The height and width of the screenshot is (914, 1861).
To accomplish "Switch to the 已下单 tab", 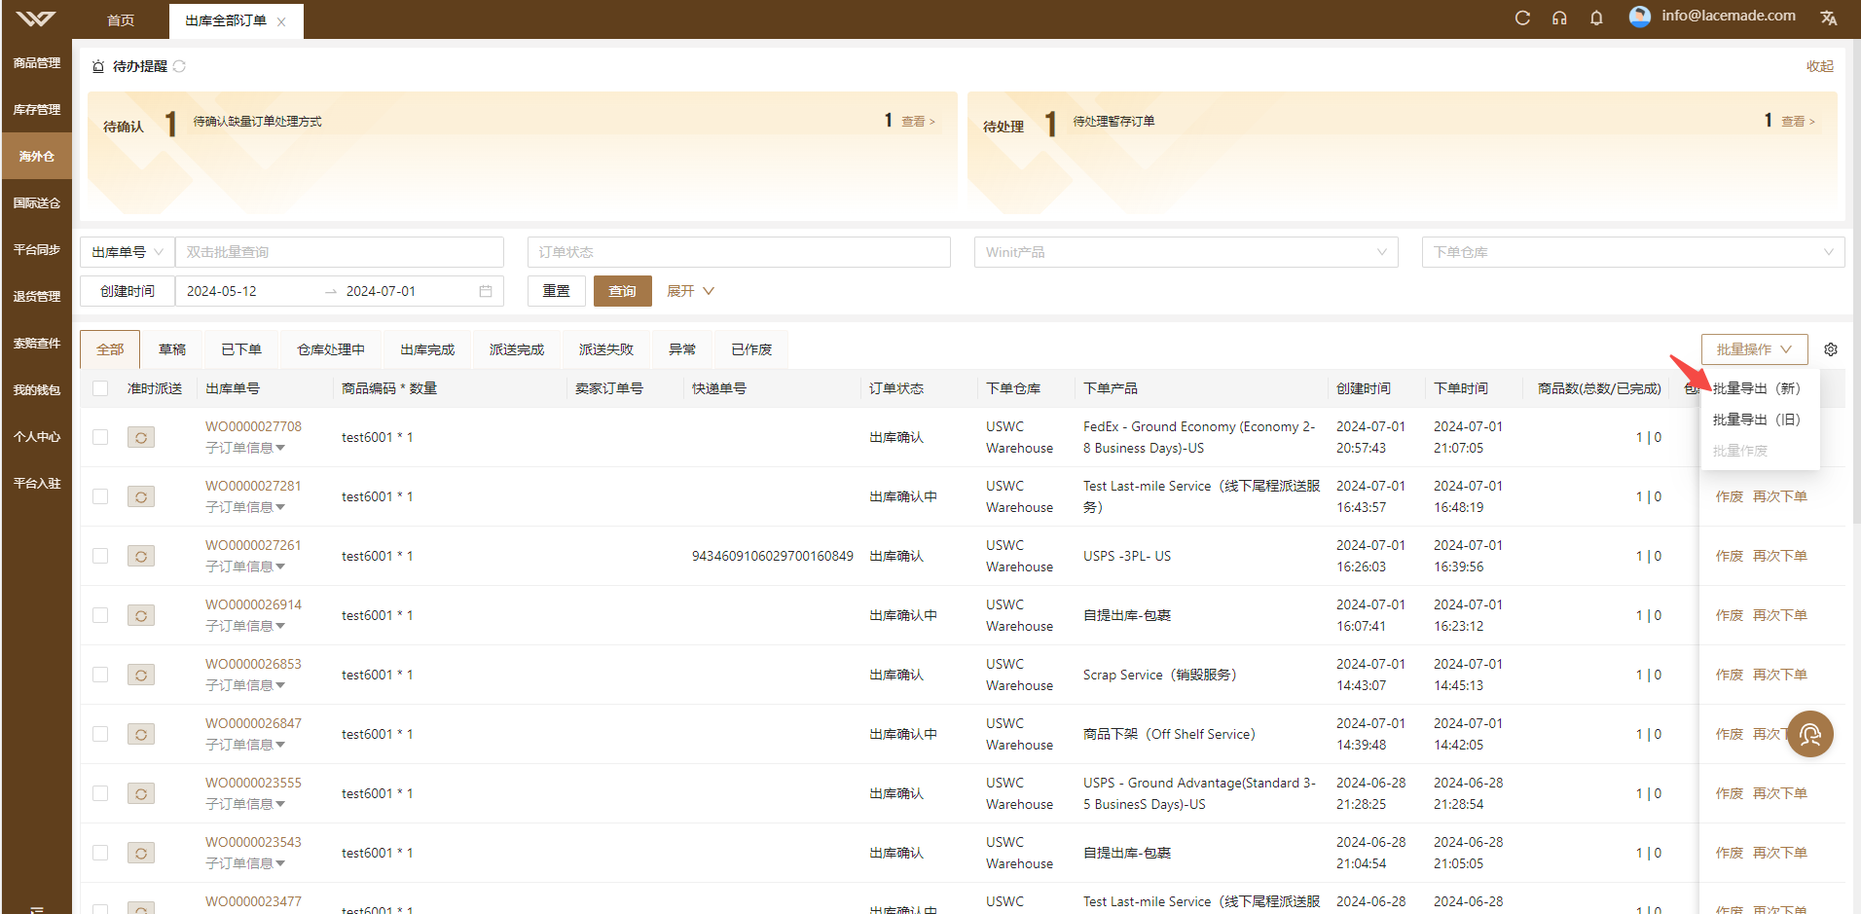I will [241, 349].
